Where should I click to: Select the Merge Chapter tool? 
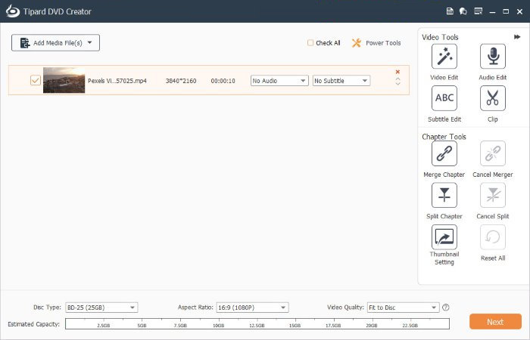444,153
